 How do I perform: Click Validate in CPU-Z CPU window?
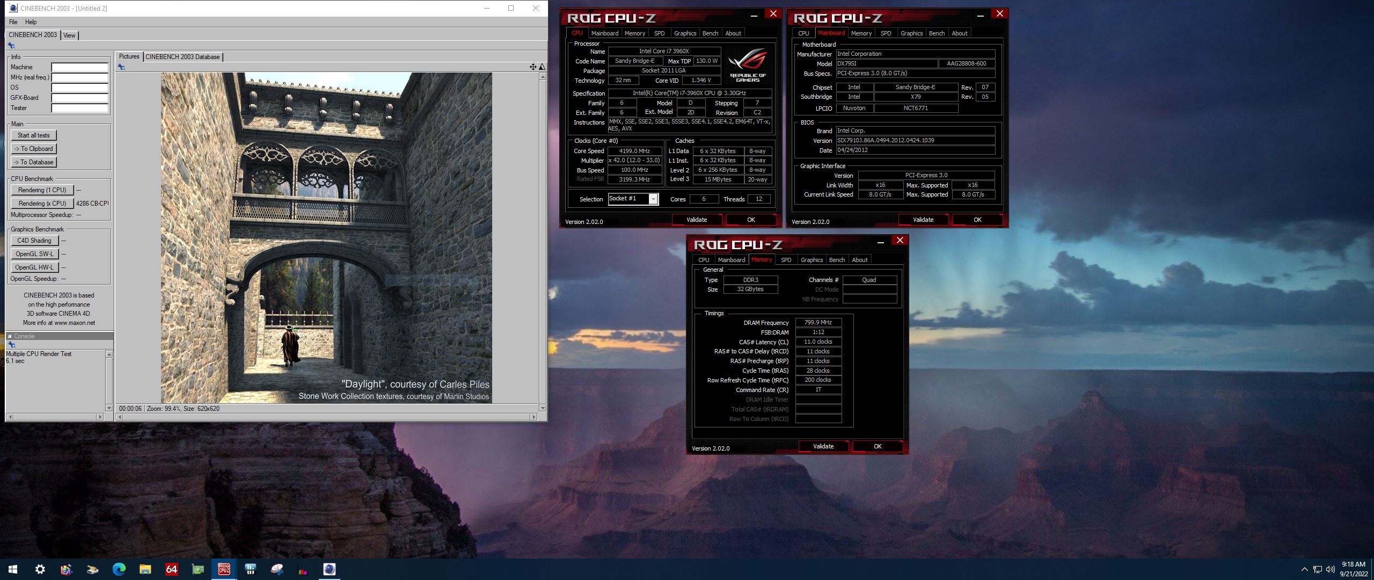tap(697, 220)
